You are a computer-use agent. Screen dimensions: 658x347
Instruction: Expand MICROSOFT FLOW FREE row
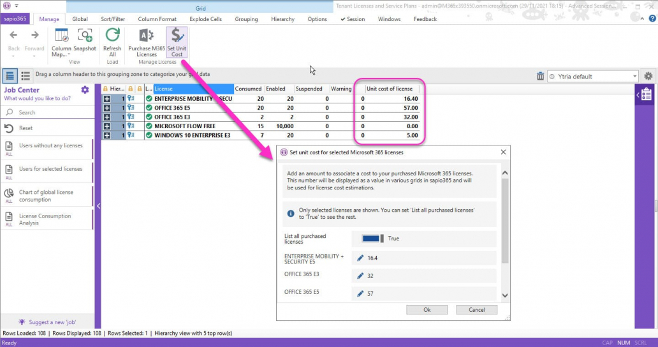pyautogui.click(x=107, y=126)
